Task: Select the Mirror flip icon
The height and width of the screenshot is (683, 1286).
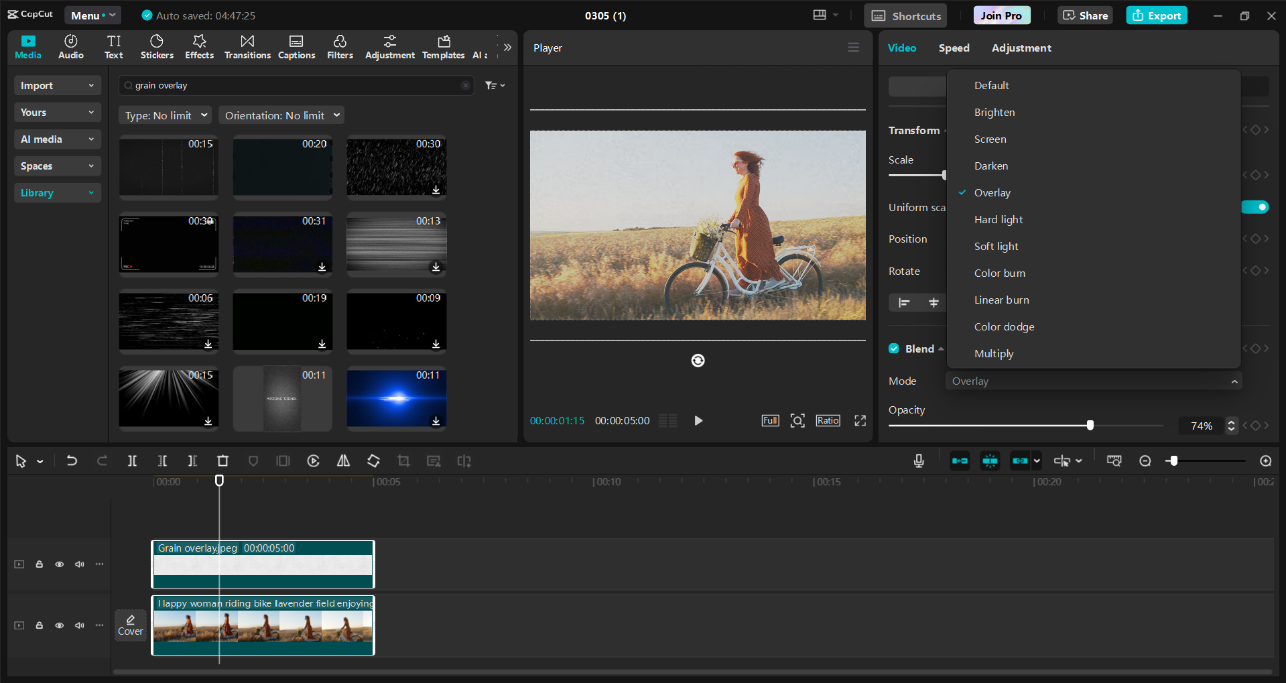Action: pos(342,460)
